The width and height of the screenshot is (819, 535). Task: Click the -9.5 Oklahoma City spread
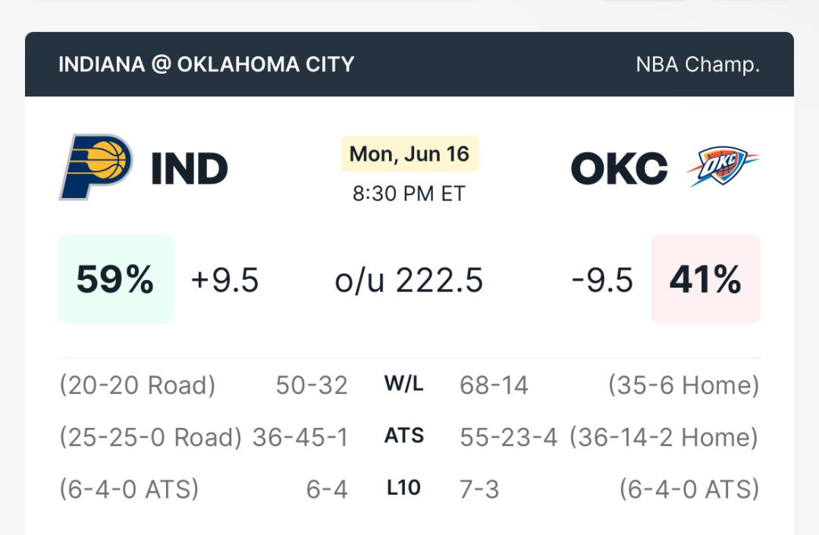point(602,280)
